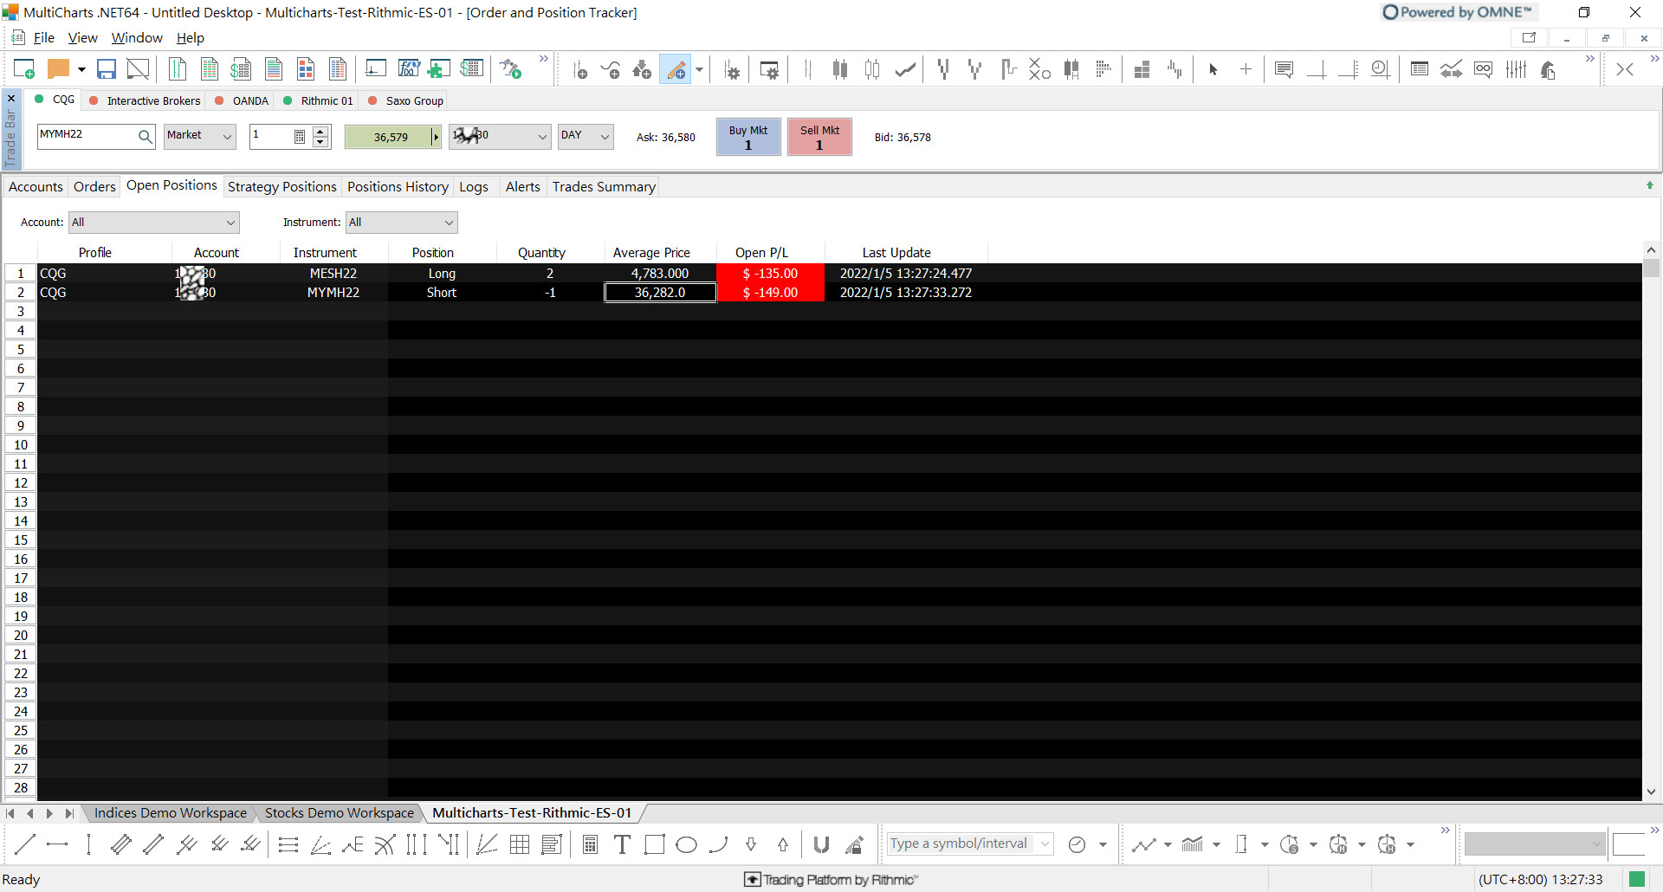Screen dimensions: 1663x892
Task: Open the Account filter All dropdown
Action: click(154, 223)
